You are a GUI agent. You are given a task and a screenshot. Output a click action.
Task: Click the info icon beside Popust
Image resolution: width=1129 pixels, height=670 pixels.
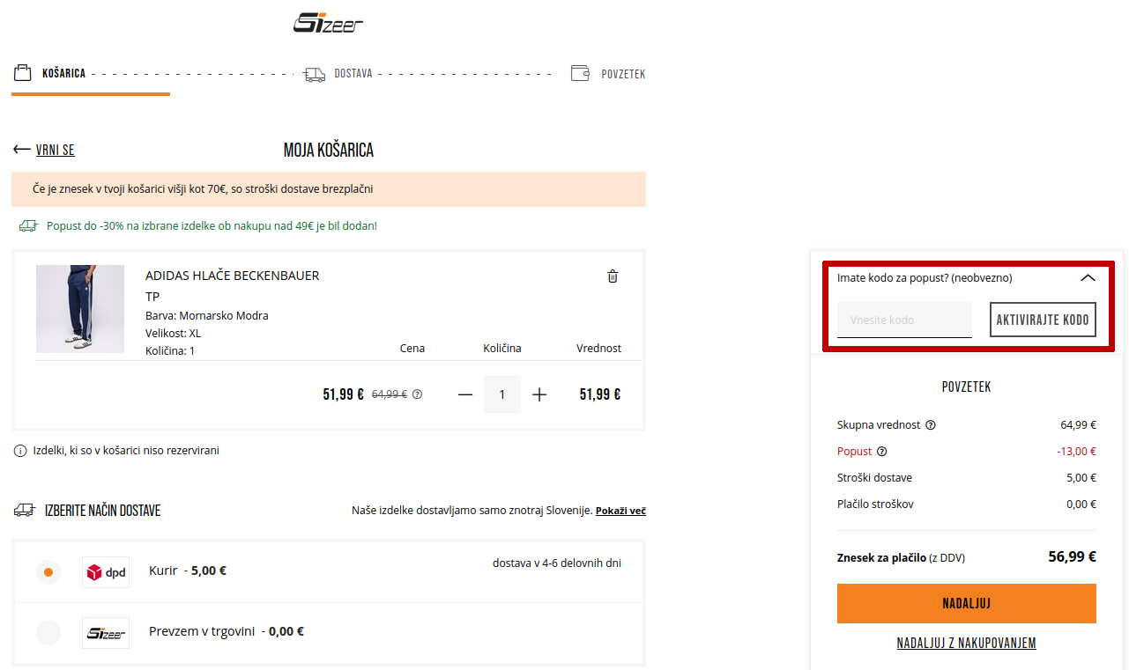tap(882, 452)
